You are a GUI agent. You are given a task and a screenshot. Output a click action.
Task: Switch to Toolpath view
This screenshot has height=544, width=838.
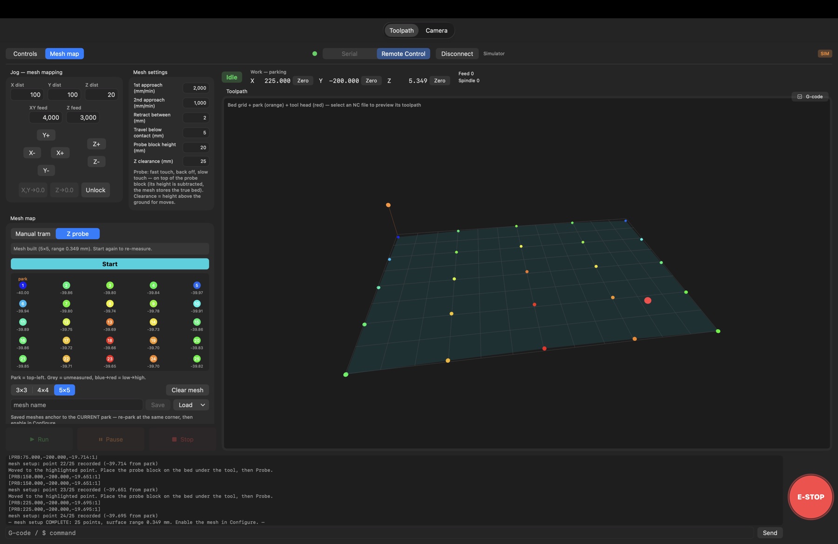401,30
